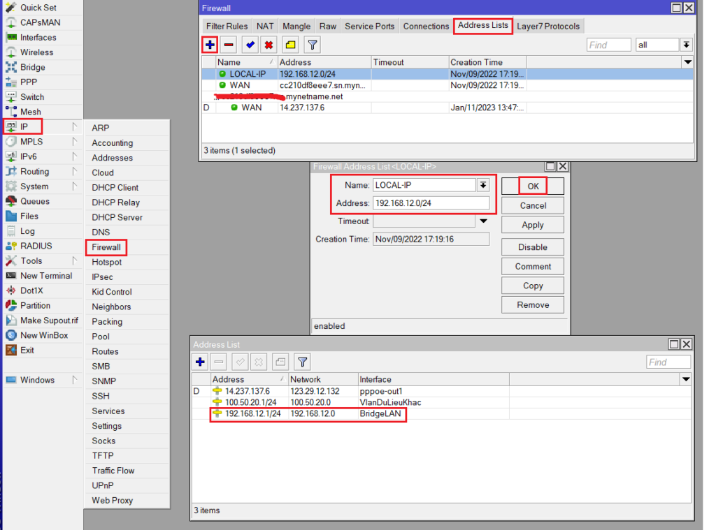Click the red minus remove icon in Firewall
Screen dimensions: 716x530
click(x=229, y=45)
